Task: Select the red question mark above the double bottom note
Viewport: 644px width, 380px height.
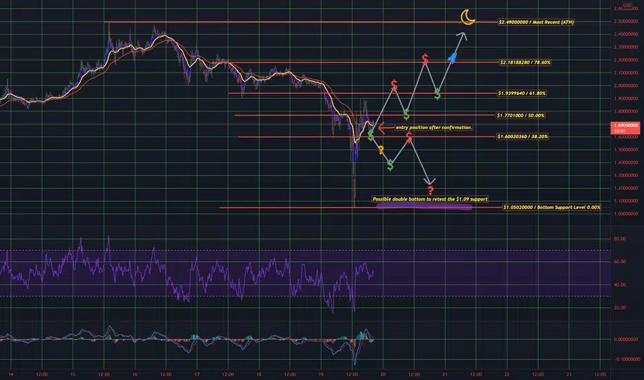Action: click(430, 191)
